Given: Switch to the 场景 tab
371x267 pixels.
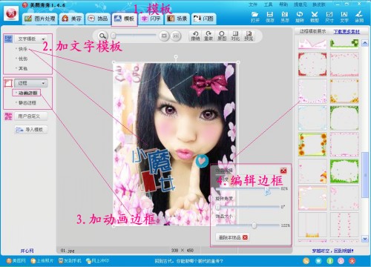Looking at the screenshot, I should pyautogui.click(x=177, y=19).
